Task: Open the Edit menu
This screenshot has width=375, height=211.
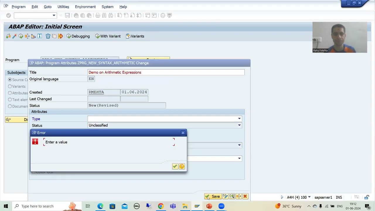Action: tap(35, 7)
